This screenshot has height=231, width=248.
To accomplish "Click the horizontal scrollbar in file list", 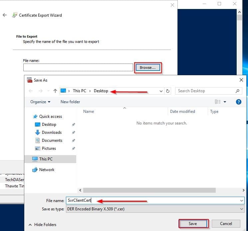I will pyautogui.click(x=150, y=190).
